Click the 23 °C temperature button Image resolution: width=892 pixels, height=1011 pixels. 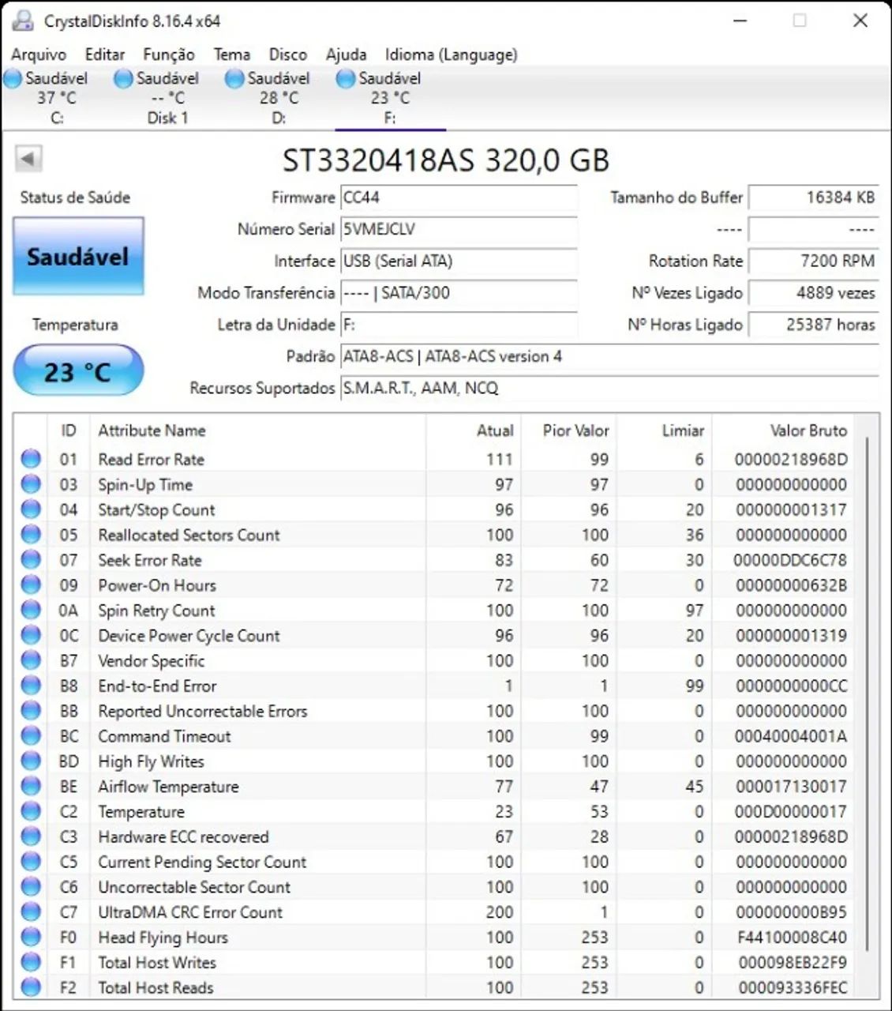[x=78, y=371]
